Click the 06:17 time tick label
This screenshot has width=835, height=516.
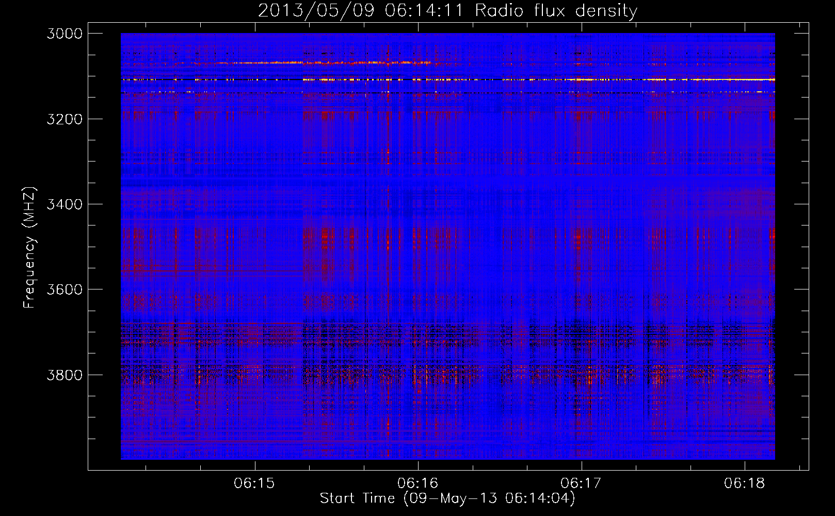coord(581,483)
